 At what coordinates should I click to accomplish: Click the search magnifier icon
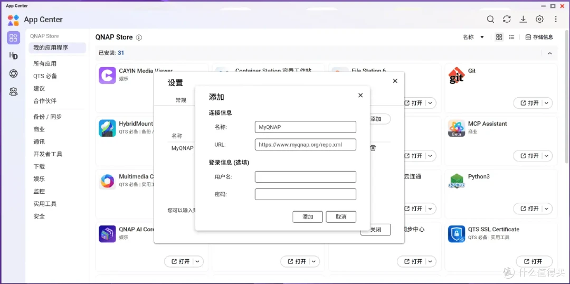tap(490, 20)
